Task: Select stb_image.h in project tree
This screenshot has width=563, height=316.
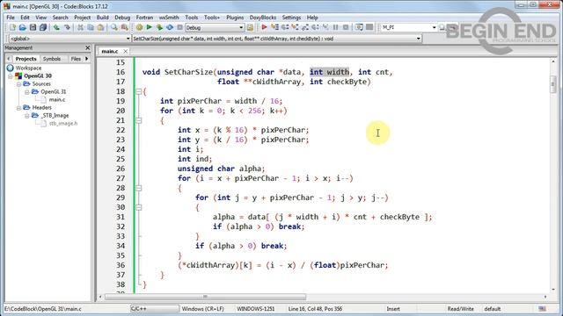Action: click(62, 123)
